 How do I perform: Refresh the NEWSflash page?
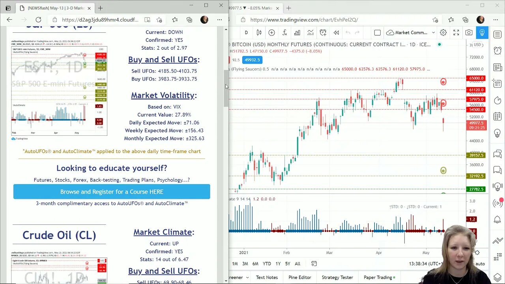(x=38, y=20)
